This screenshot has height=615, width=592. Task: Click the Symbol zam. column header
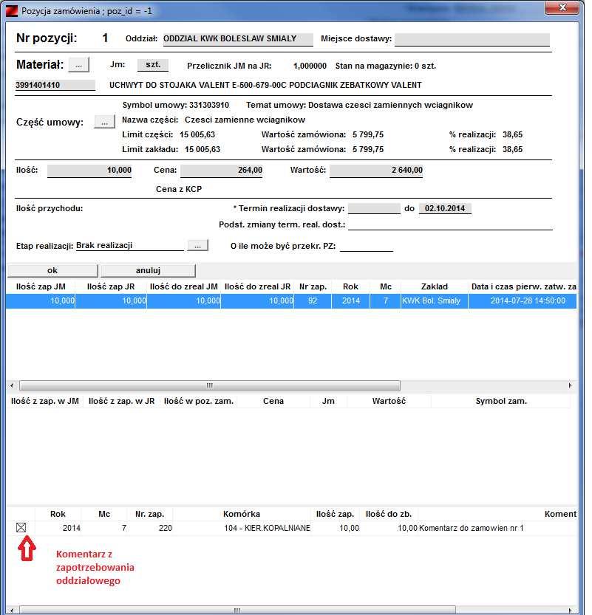[x=501, y=401]
